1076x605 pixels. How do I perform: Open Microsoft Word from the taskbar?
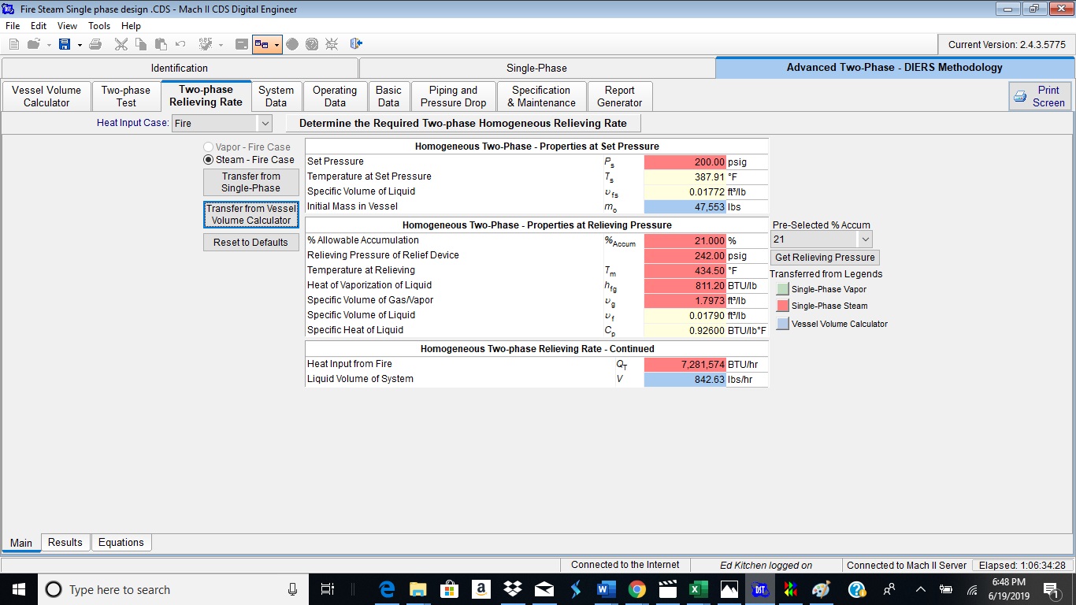click(x=606, y=589)
